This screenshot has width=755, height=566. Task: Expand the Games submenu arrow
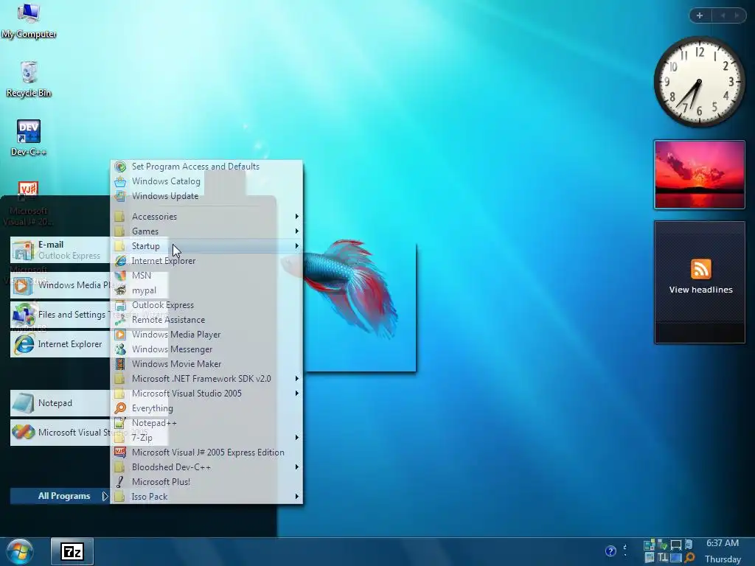(x=297, y=231)
